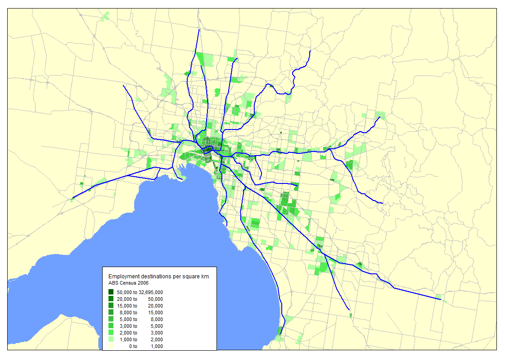Viewport: 505px width, 357px height.
Task: Click the far eastern end of the longest rail line
Action: point(440,299)
